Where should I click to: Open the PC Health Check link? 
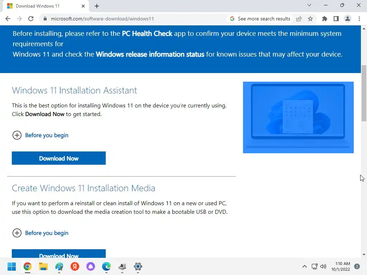coord(147,33)
